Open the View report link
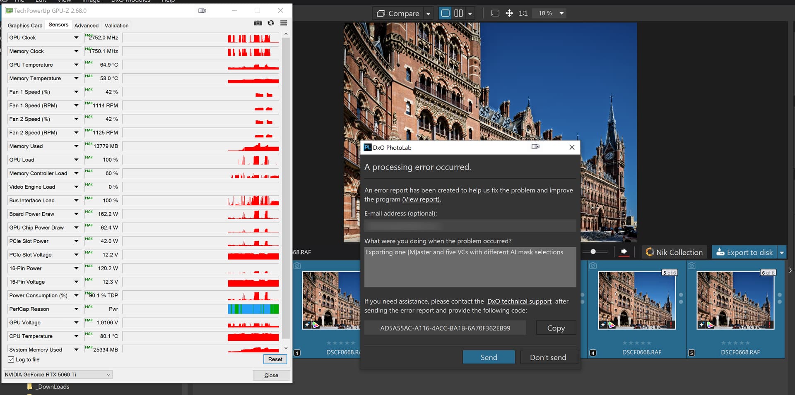Screen dimensions: 795x395 (x=421, y=199)
